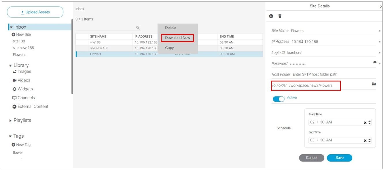Open the Widgets gear icon

[x=14, y=89]
